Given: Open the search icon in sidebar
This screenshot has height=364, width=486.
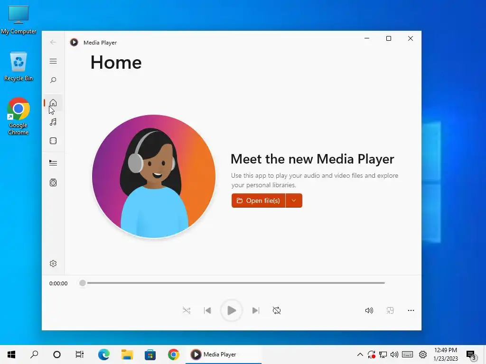Looking at the screenshot, I should point(53,80).
